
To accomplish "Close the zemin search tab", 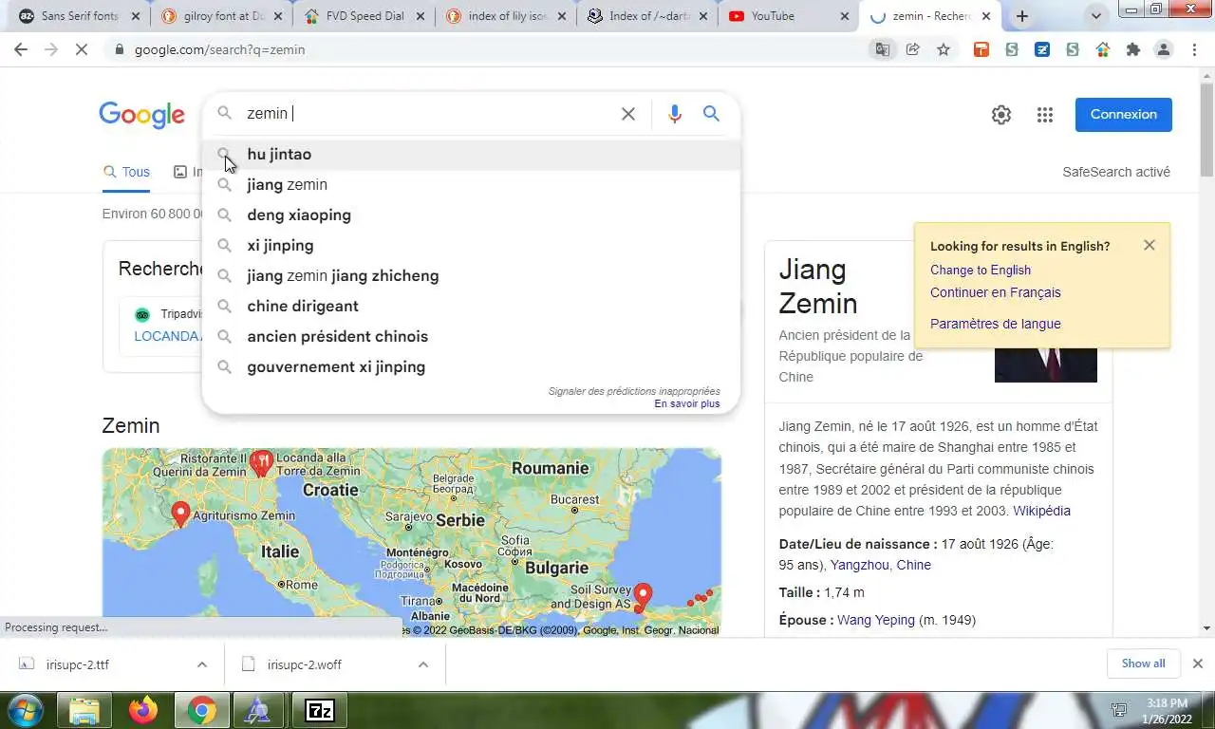I will coord(986,16).
